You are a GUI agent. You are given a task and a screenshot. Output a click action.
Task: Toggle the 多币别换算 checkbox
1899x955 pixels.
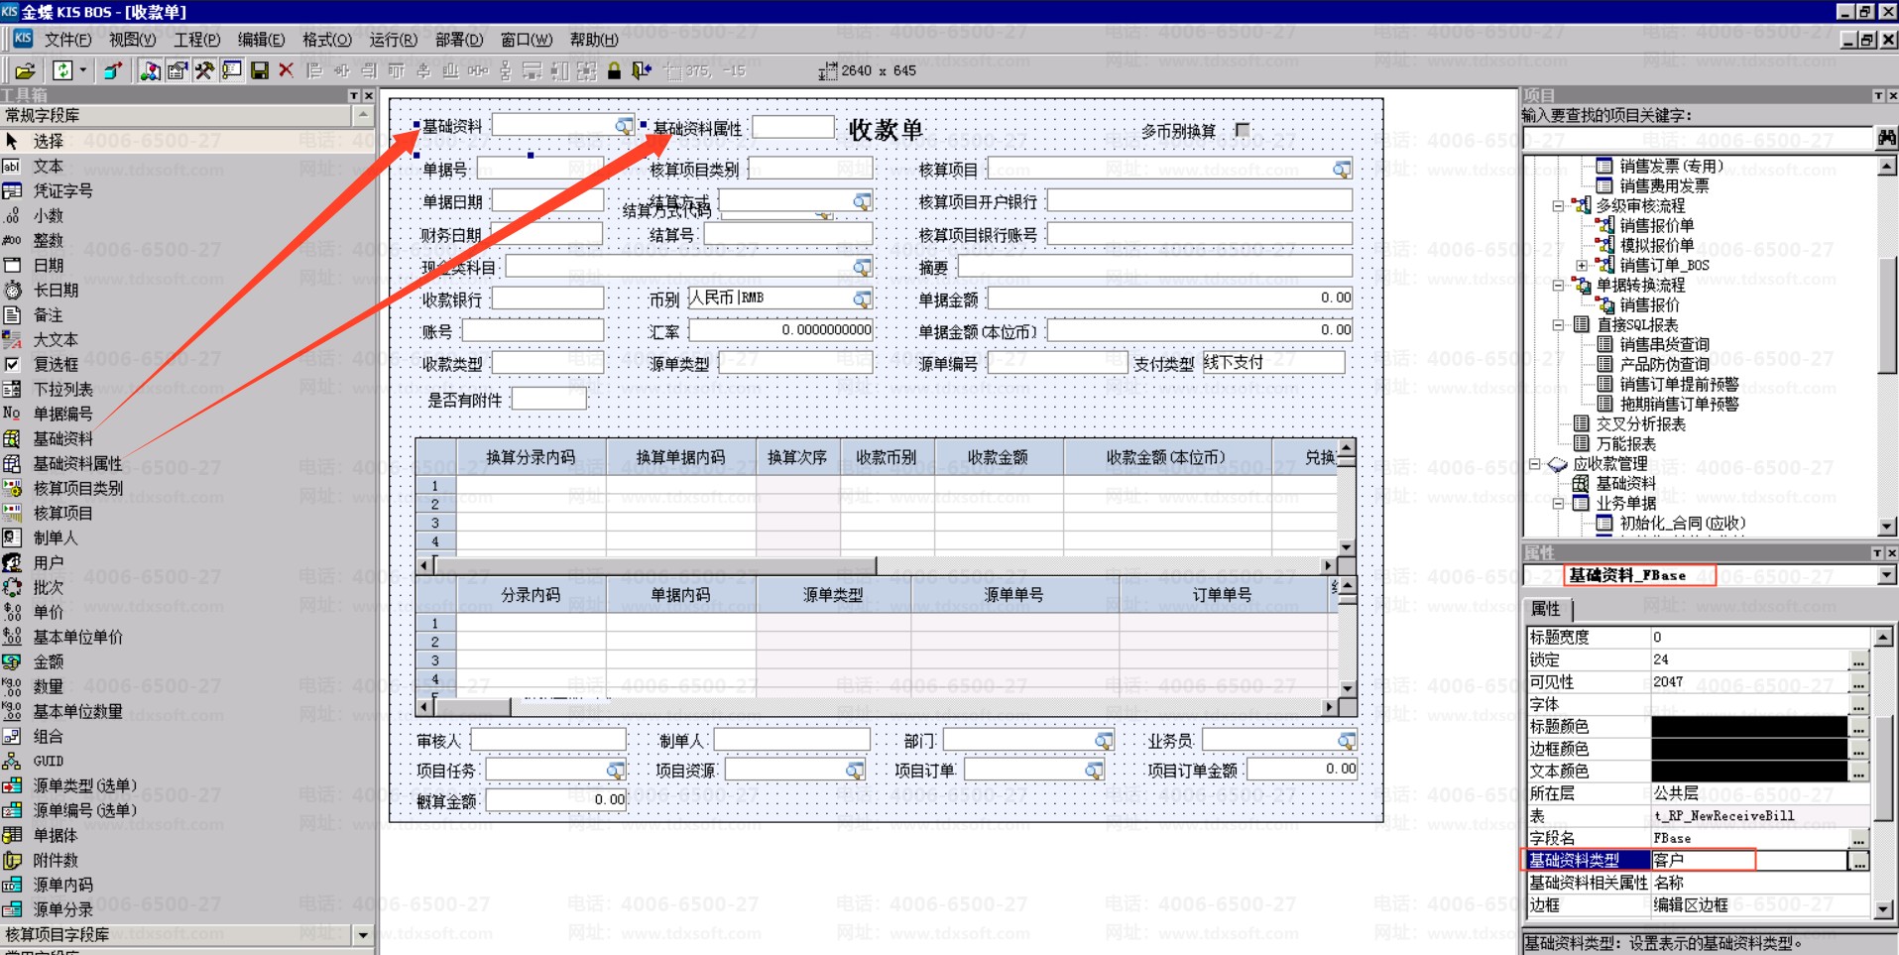tap(1243, 130)
